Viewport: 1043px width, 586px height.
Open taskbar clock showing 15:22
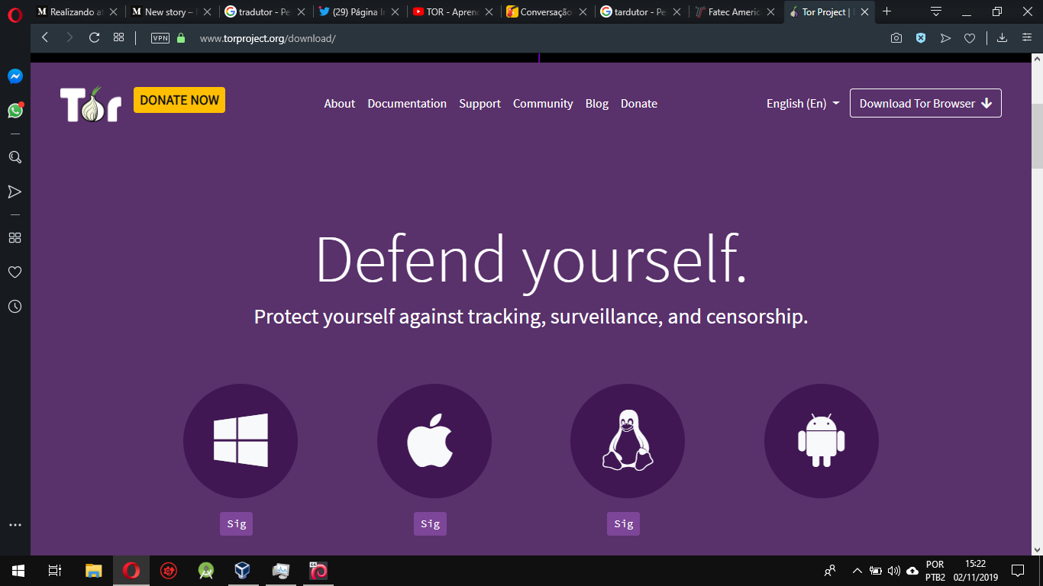pyautogui.click(x=976, y=570)
